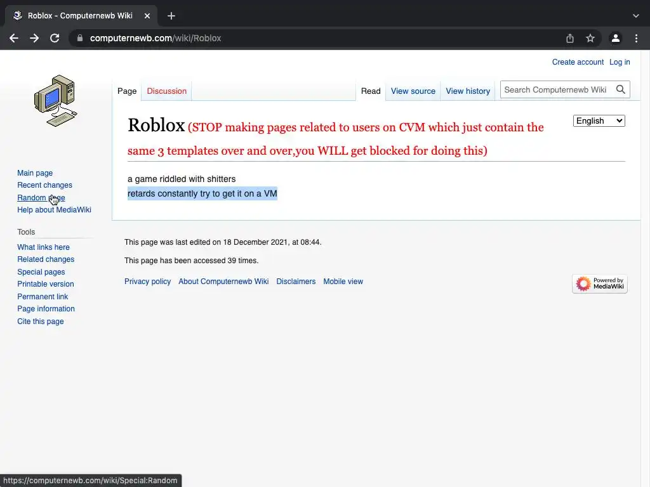This screenshot has width=650, height=487.
Task: Click Permanent link in Tools
Action: coord(43,297)
